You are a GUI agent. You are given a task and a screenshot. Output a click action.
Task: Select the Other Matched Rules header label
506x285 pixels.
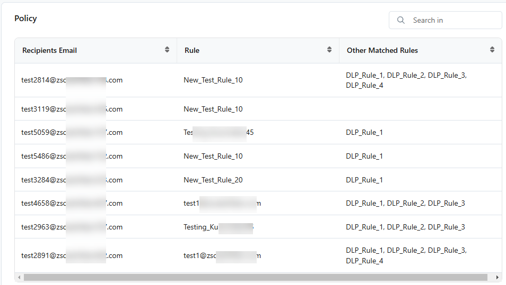tap(382, 50)
